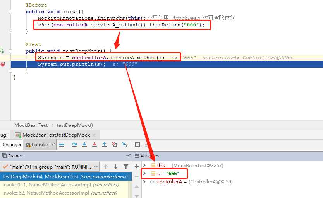Click the Run to Cursor icon
The height and width of the screenshot is (198, 323).
pyautogui.click(x=125, y=145)
